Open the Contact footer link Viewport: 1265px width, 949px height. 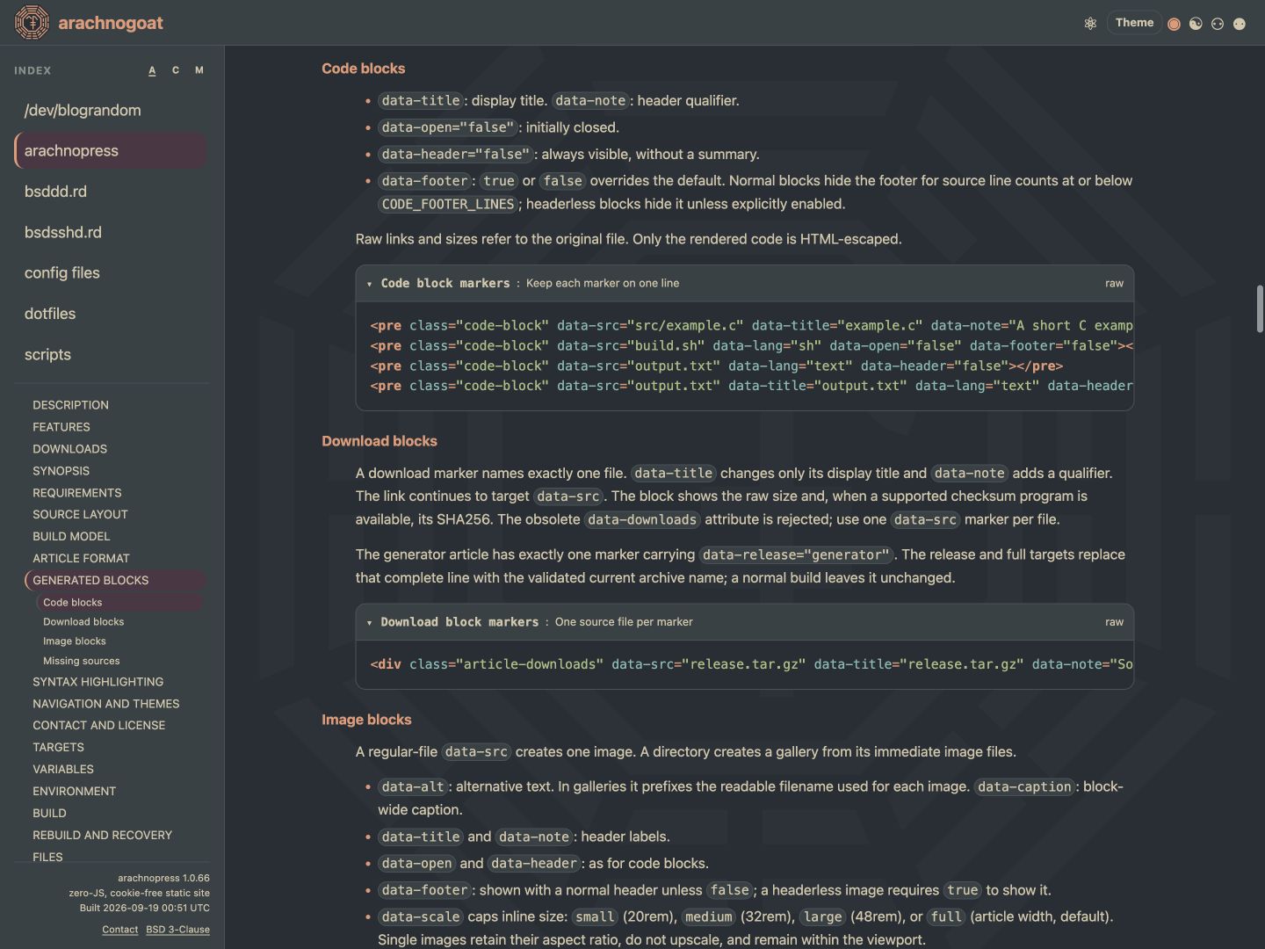point(119,930)
